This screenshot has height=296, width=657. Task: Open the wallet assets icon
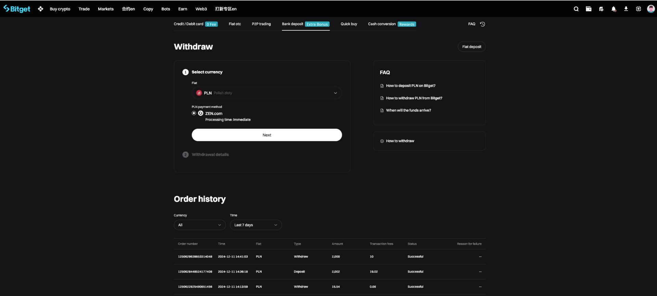pos(589,9)
